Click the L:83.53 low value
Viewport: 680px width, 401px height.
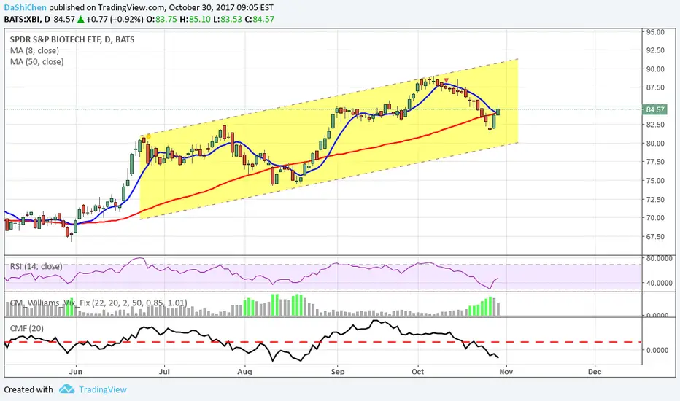point(228,20)
